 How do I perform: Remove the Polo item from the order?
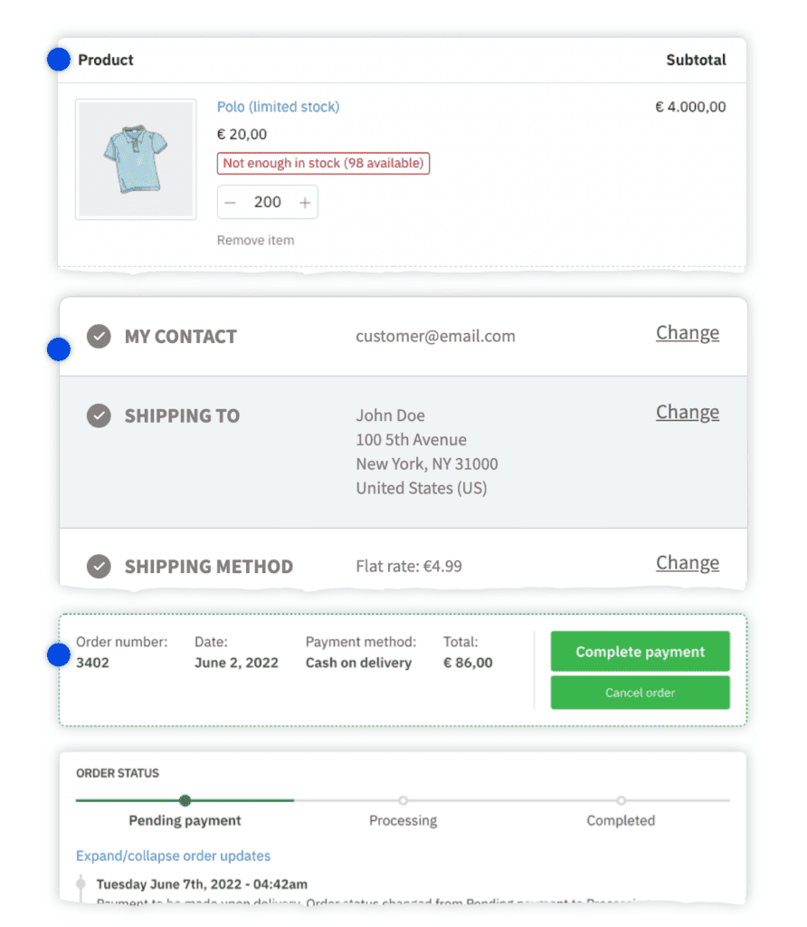pos(254,240)
